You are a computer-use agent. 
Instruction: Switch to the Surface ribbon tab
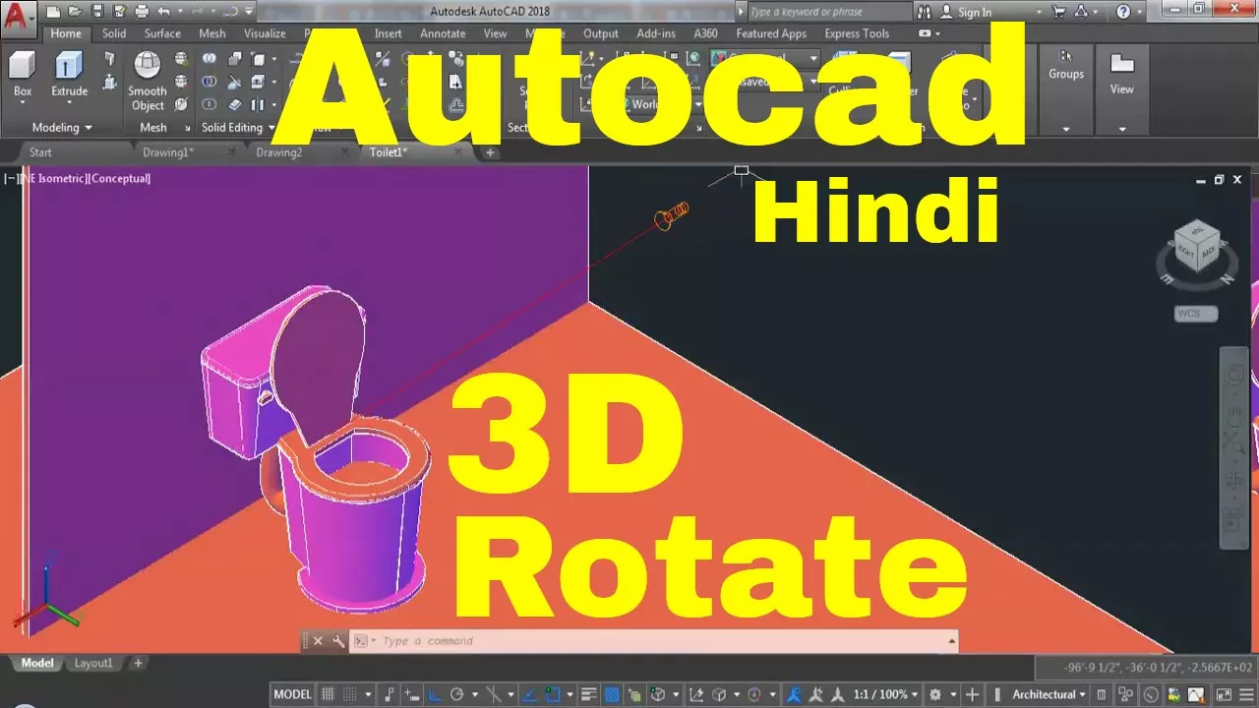coord(162,33)
